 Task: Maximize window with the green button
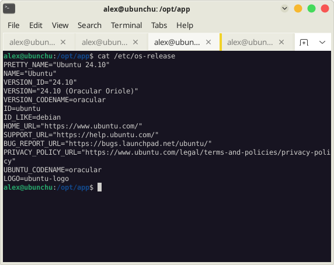(311, 9)
